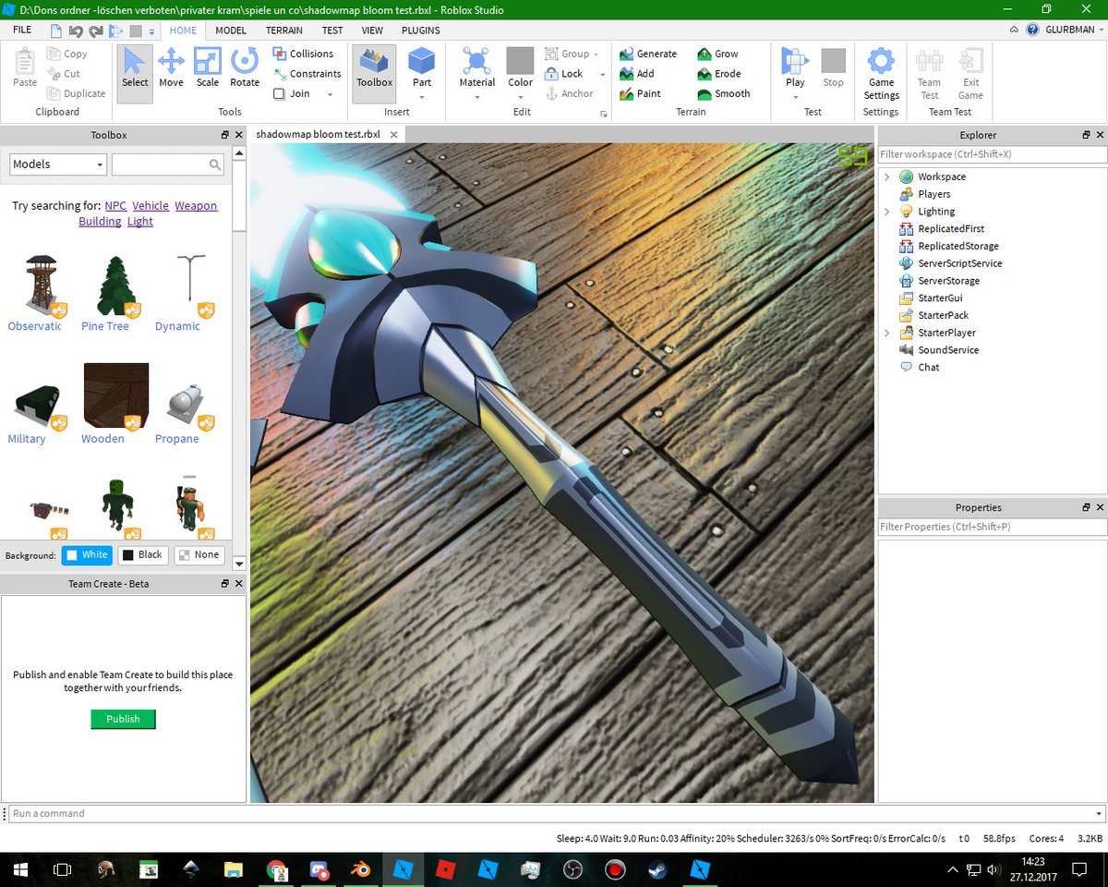Set toolbox background to Black
Viewport: 1108px width, 887px height.
[x=141, y=555]
